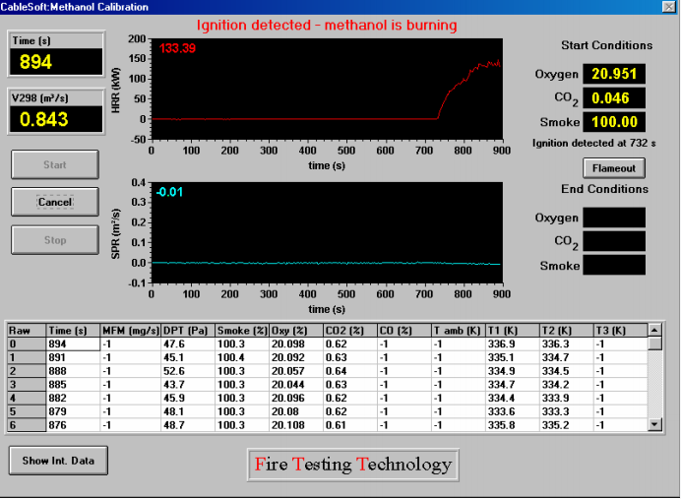This screenshot has width=681, height=499.
Task: Click the HRR graph plot area
Action: point(325,89)
